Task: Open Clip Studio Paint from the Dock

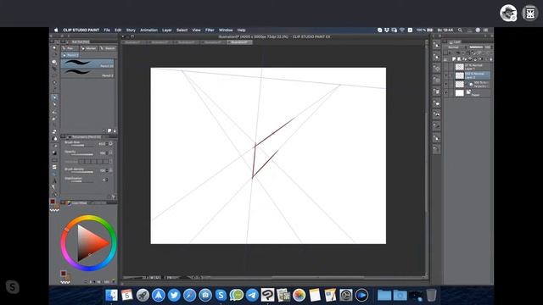Action: [267, 295]
